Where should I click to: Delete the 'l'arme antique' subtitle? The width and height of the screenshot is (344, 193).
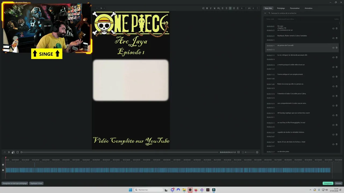336,77
